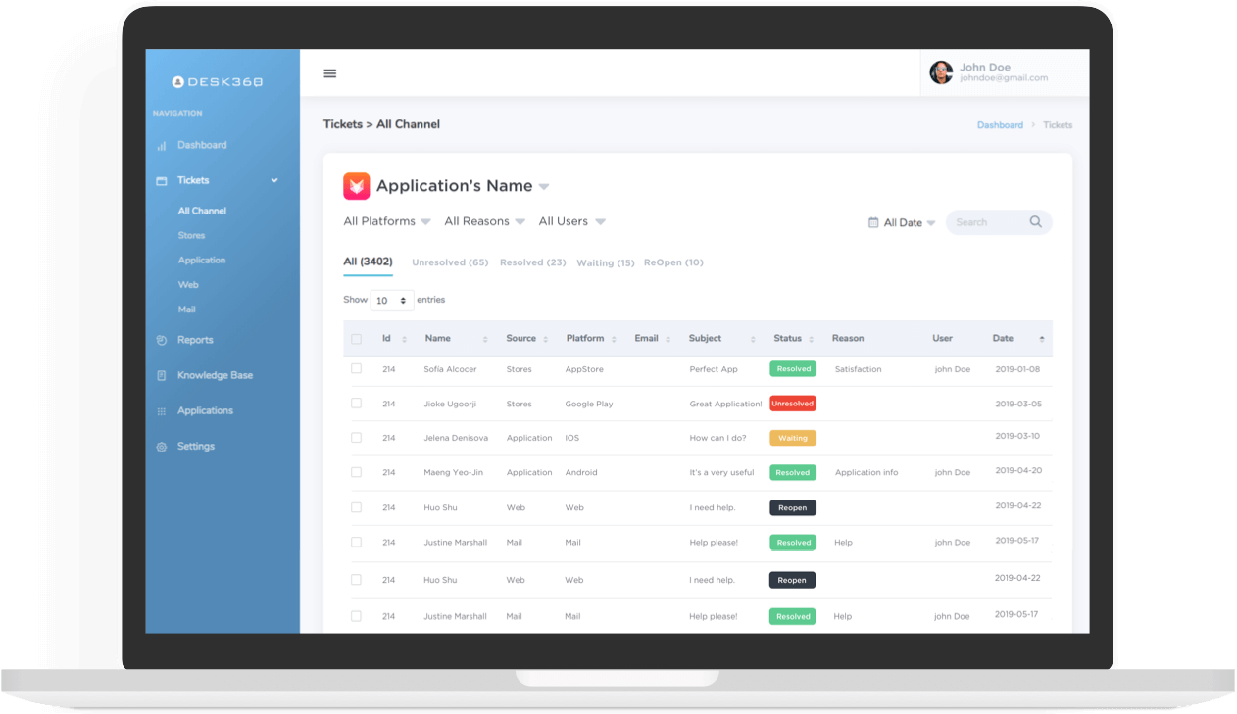Viewport: 1237px width, 714px height.
Task: Switch to the Waiting (15) tab
Action: 606,262
